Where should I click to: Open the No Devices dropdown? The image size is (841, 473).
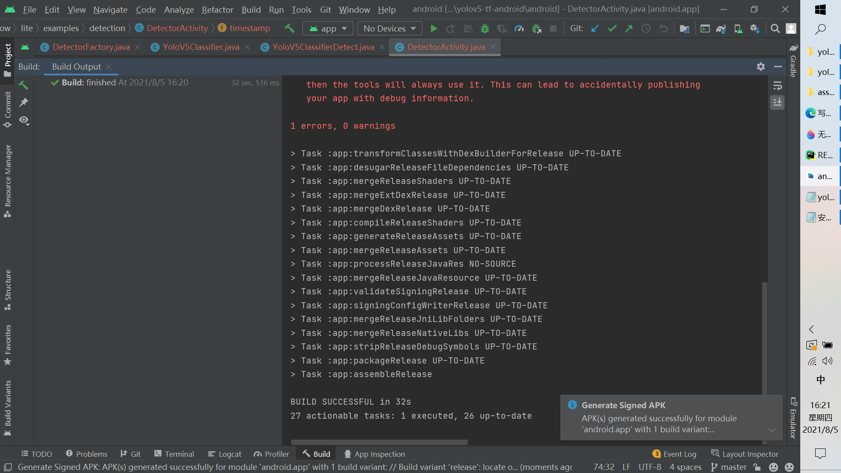(389, 28)
